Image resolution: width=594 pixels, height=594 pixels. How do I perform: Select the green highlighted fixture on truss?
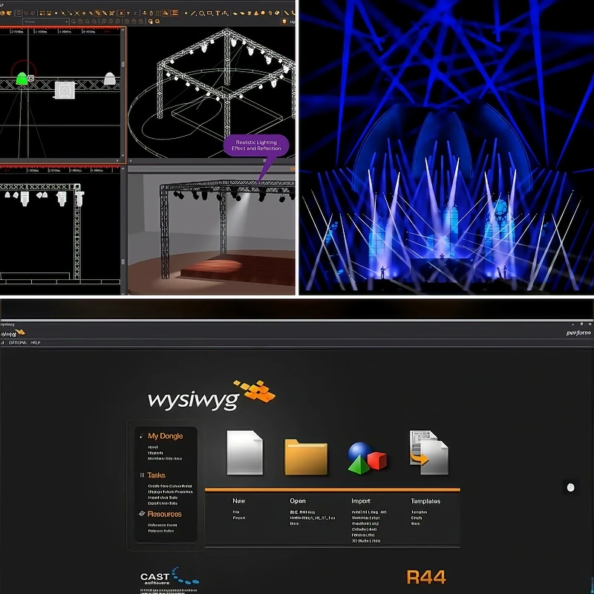(22, 79)
